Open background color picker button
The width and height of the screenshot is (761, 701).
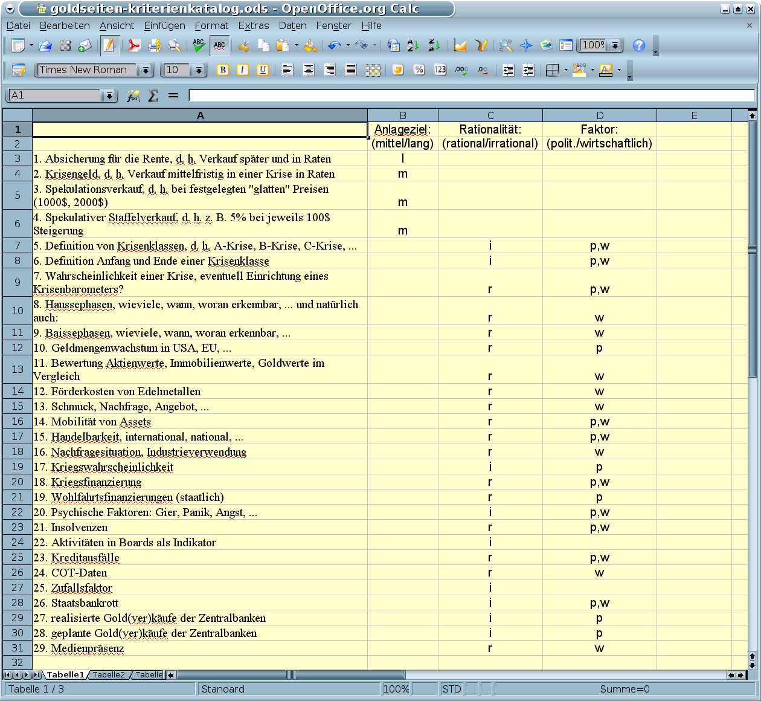point(579,70)
